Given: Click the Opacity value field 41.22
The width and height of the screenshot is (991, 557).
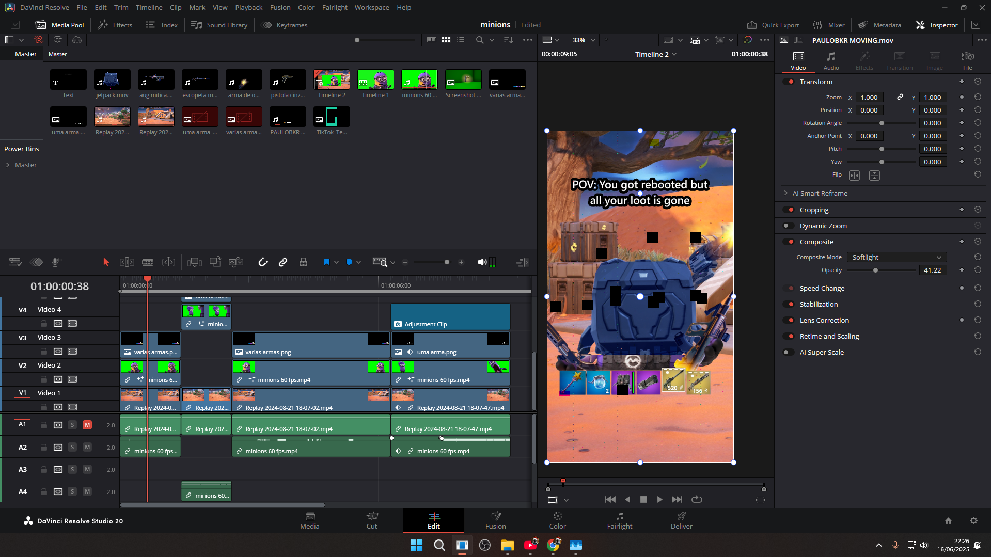Looking at the screenshot, I should coord(932,270).
